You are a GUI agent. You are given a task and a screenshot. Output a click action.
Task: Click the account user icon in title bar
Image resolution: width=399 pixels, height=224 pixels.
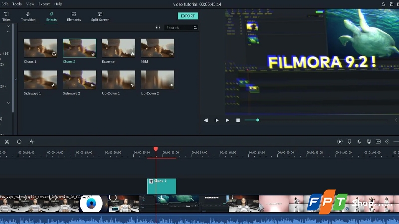[383, 4]
